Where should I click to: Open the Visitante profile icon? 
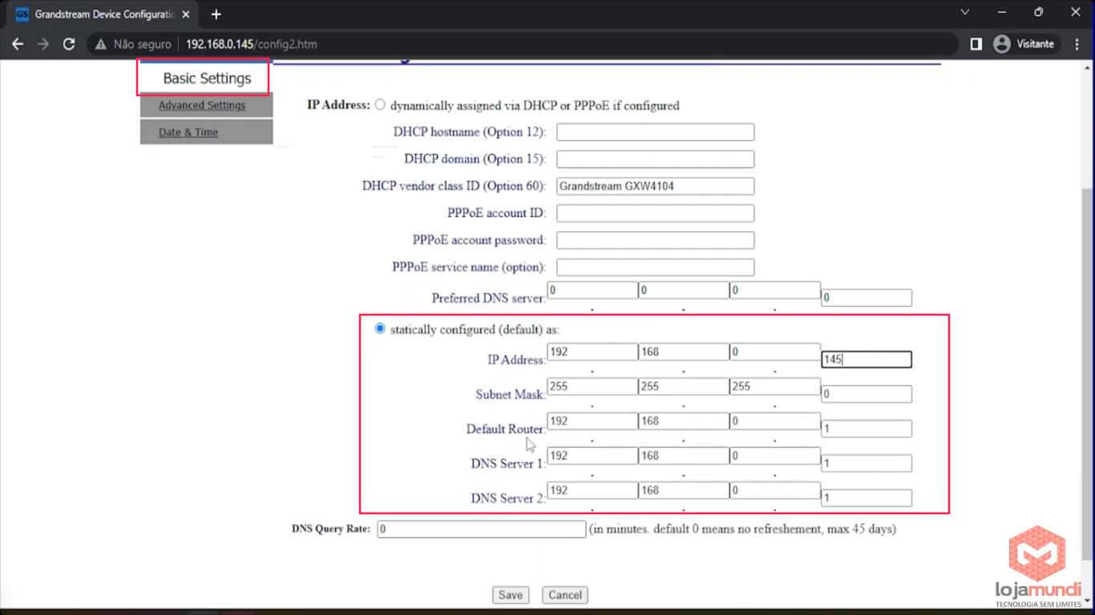(x=1002, y=44)
